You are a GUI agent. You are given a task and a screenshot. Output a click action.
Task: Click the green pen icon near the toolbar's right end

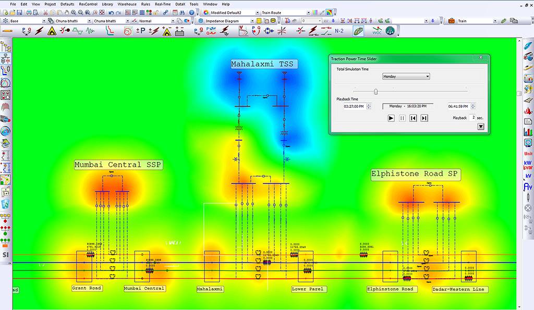[x=359, y=31]
